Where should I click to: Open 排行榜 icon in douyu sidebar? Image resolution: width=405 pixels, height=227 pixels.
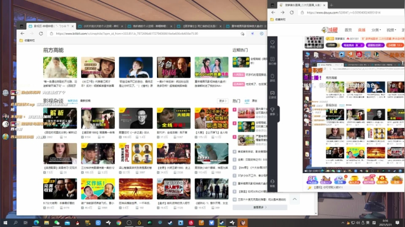click(272, 61)
